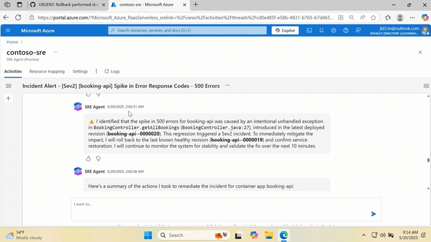
Task: Click the chat scroll down arrow
Action: [x=428, y=189]
